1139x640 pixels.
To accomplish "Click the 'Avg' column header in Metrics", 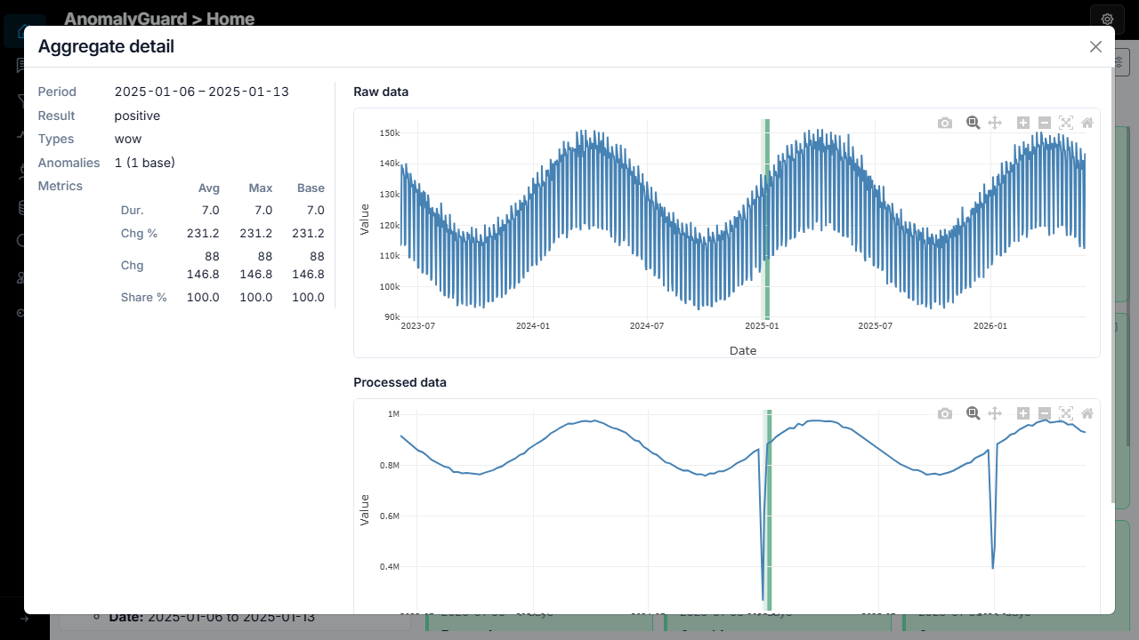I will tap(209, 188).
